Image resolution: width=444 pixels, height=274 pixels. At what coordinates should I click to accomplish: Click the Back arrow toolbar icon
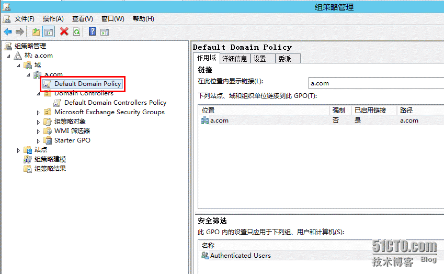(x=8, y=32)
